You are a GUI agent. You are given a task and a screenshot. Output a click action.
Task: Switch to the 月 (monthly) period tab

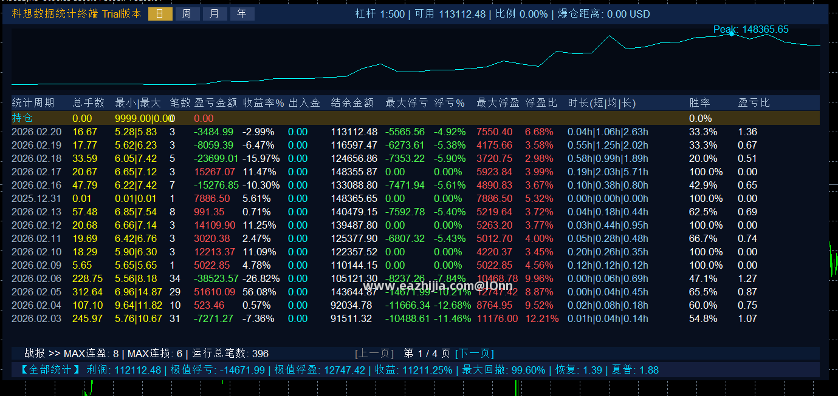pos(215,14)
